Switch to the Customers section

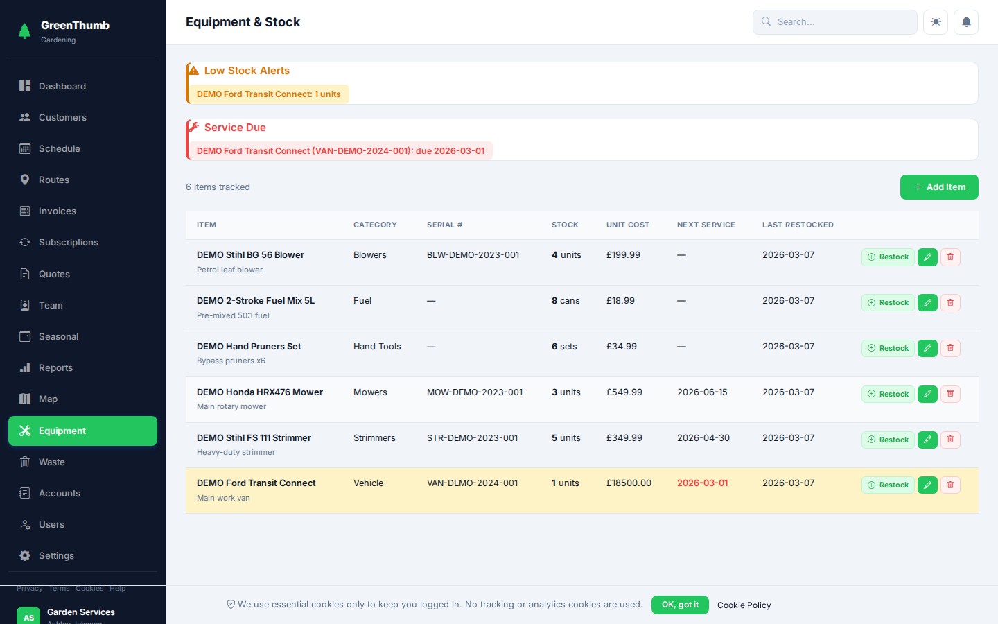pos(62,117)
